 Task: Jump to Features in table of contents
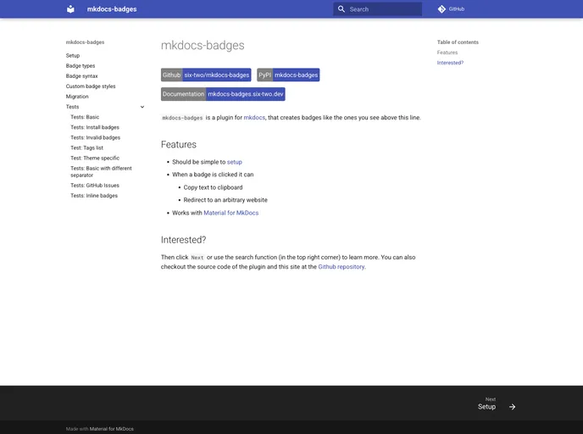coord(447,53)
